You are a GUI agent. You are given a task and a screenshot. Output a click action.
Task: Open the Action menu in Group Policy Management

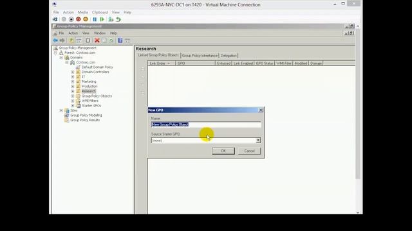point(73,33)
